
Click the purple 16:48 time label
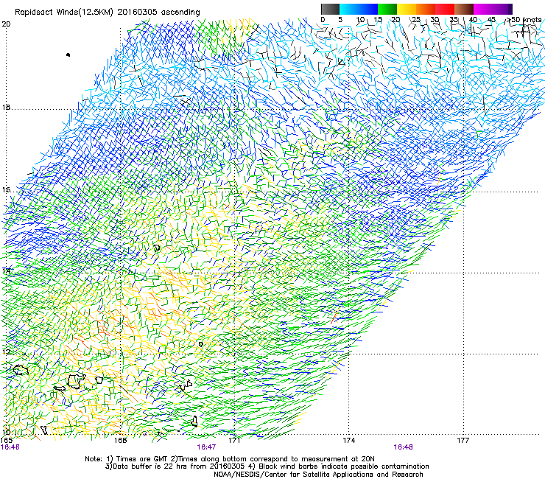click(x=403, y=447)
